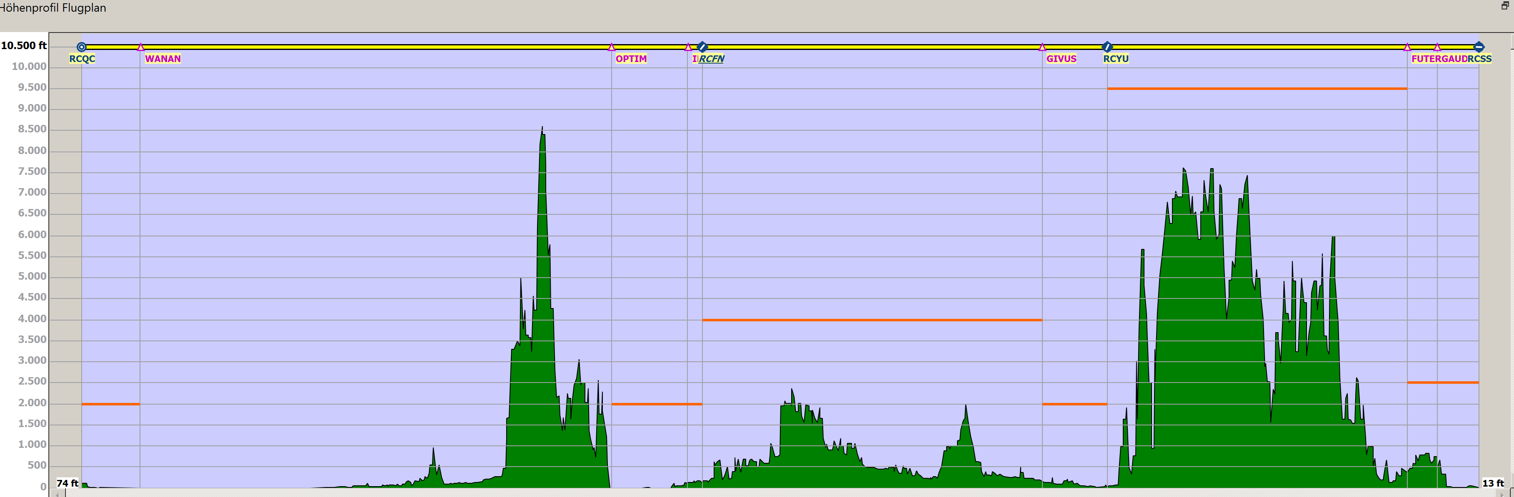Viewport: 1514px width, 497px height.
Task: Select the GIVUS waypoint triangle
Action: [1042, 47]
